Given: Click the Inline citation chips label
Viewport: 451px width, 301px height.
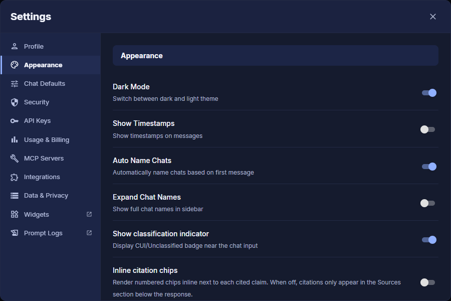Looking at the screenshot, I should click(x=145, y=270).
